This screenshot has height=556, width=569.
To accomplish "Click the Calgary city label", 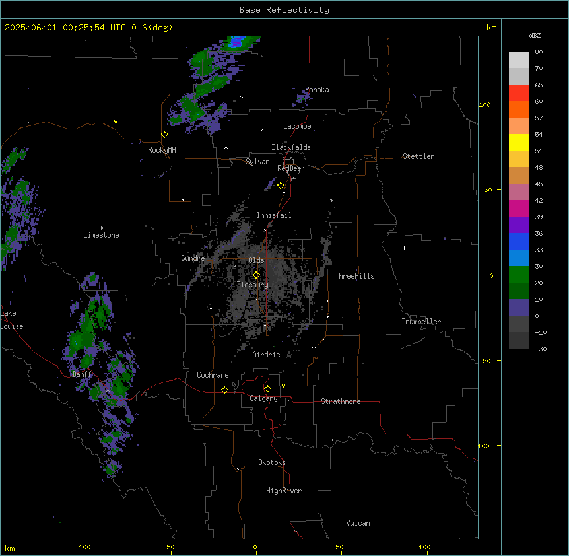I will pyautogui.click(x=263, y=398).
